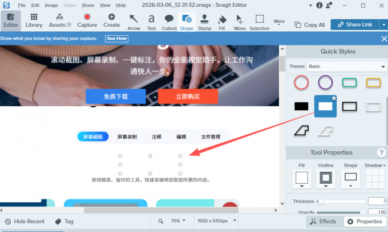Open the Shadow options dropdown
This screenshot has height=232, width=388.
click(x=375, y=165)
